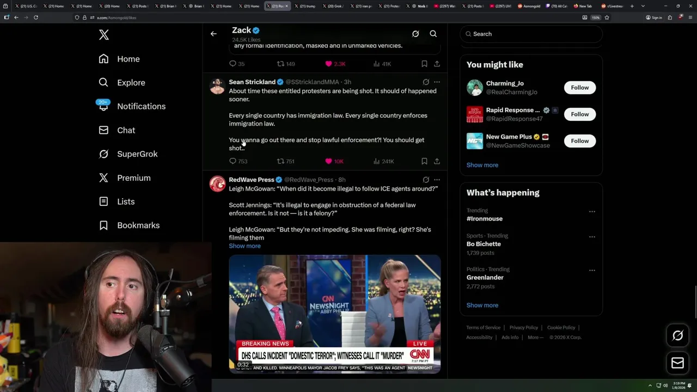
Task: Click the Grok icon in profile header
Action: tap(415, 34)
